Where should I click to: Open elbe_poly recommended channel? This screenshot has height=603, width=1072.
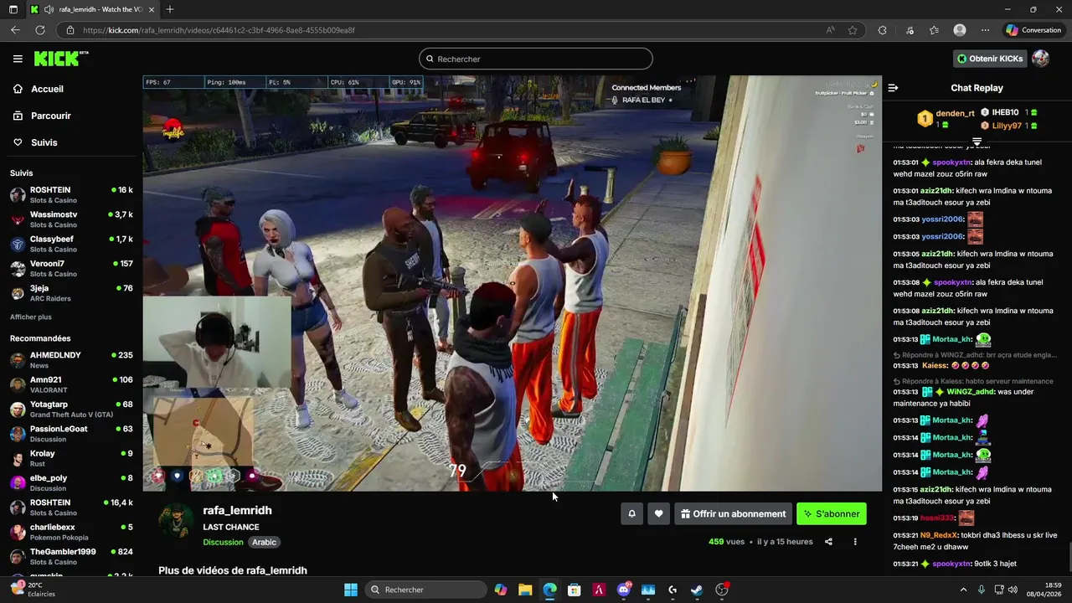[x=71, y=483]
